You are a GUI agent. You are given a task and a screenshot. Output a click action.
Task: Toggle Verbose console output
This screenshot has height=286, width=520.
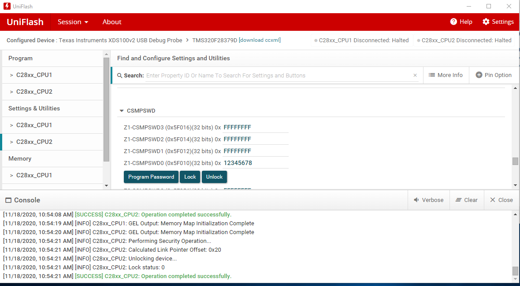tap(428, 200)
